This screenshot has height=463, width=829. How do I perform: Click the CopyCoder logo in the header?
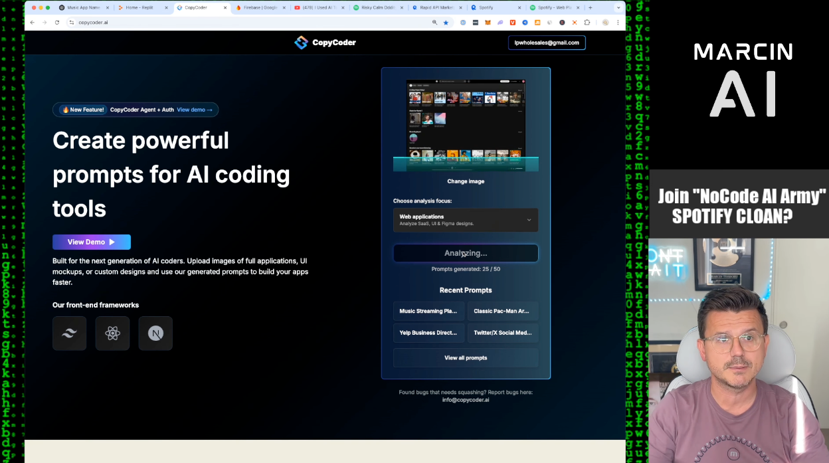click(x=325, y=43)
